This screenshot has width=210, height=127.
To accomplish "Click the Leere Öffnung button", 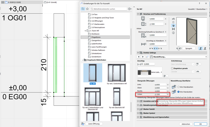I will click(x=94, y=124).
